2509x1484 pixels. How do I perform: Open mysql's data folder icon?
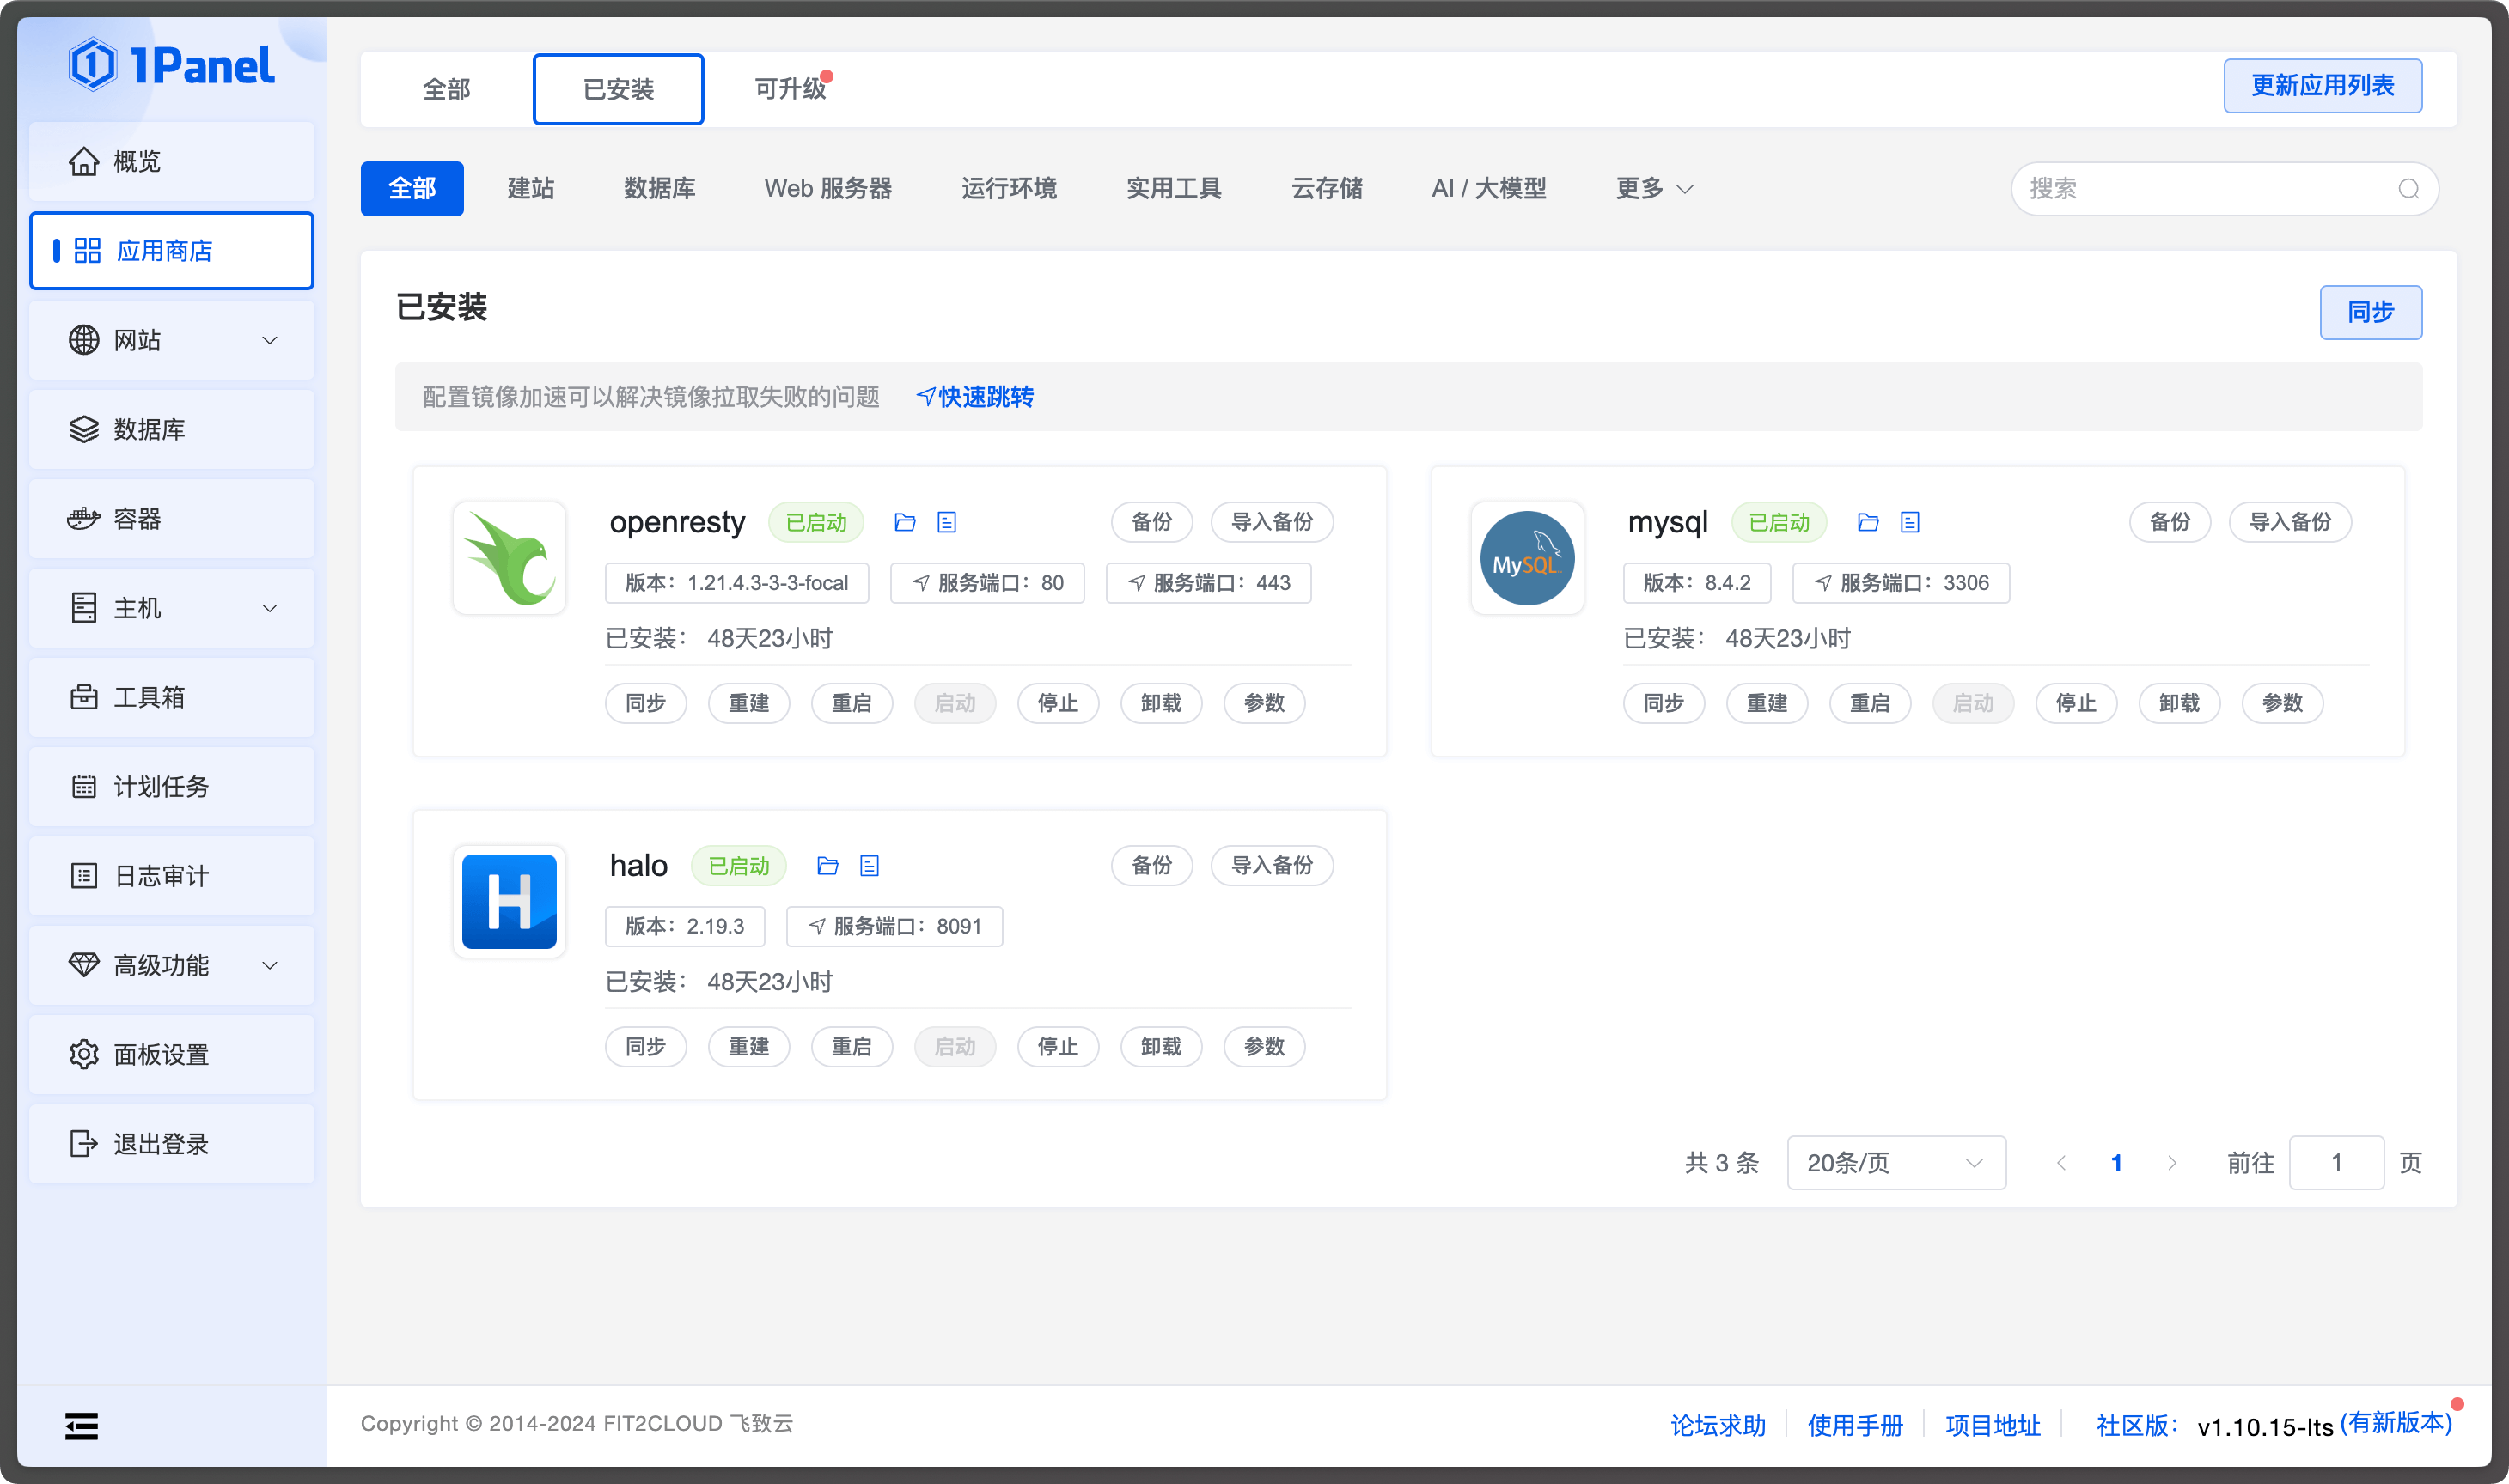pos(1868,522)
